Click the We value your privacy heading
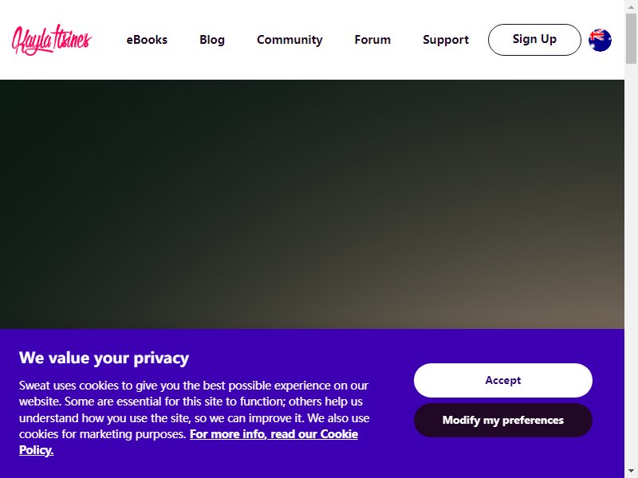 click(x=104, y=358)
